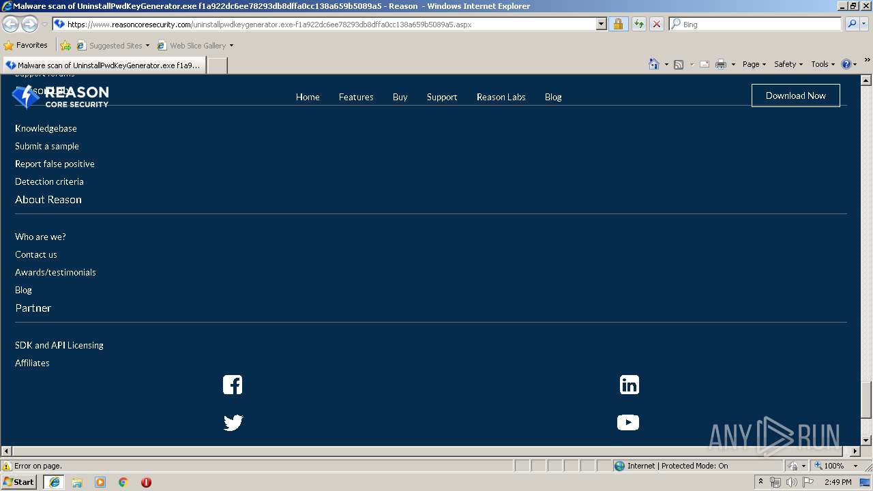The height and width of the screenshot is (491, 873).
Task: Open the SDK and API Licensing link
Action: click(59, 345)
